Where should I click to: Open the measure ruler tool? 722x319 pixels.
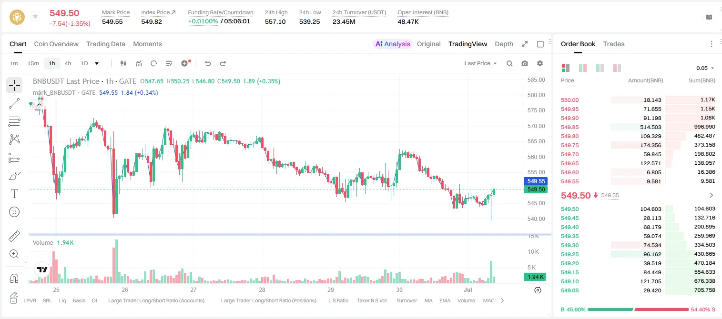(x=14, y=236)
